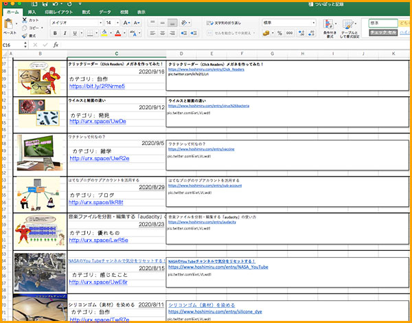This screenshot has width=412, height=323.
Task: Click the currency coins icon
Action: point(266,33)
